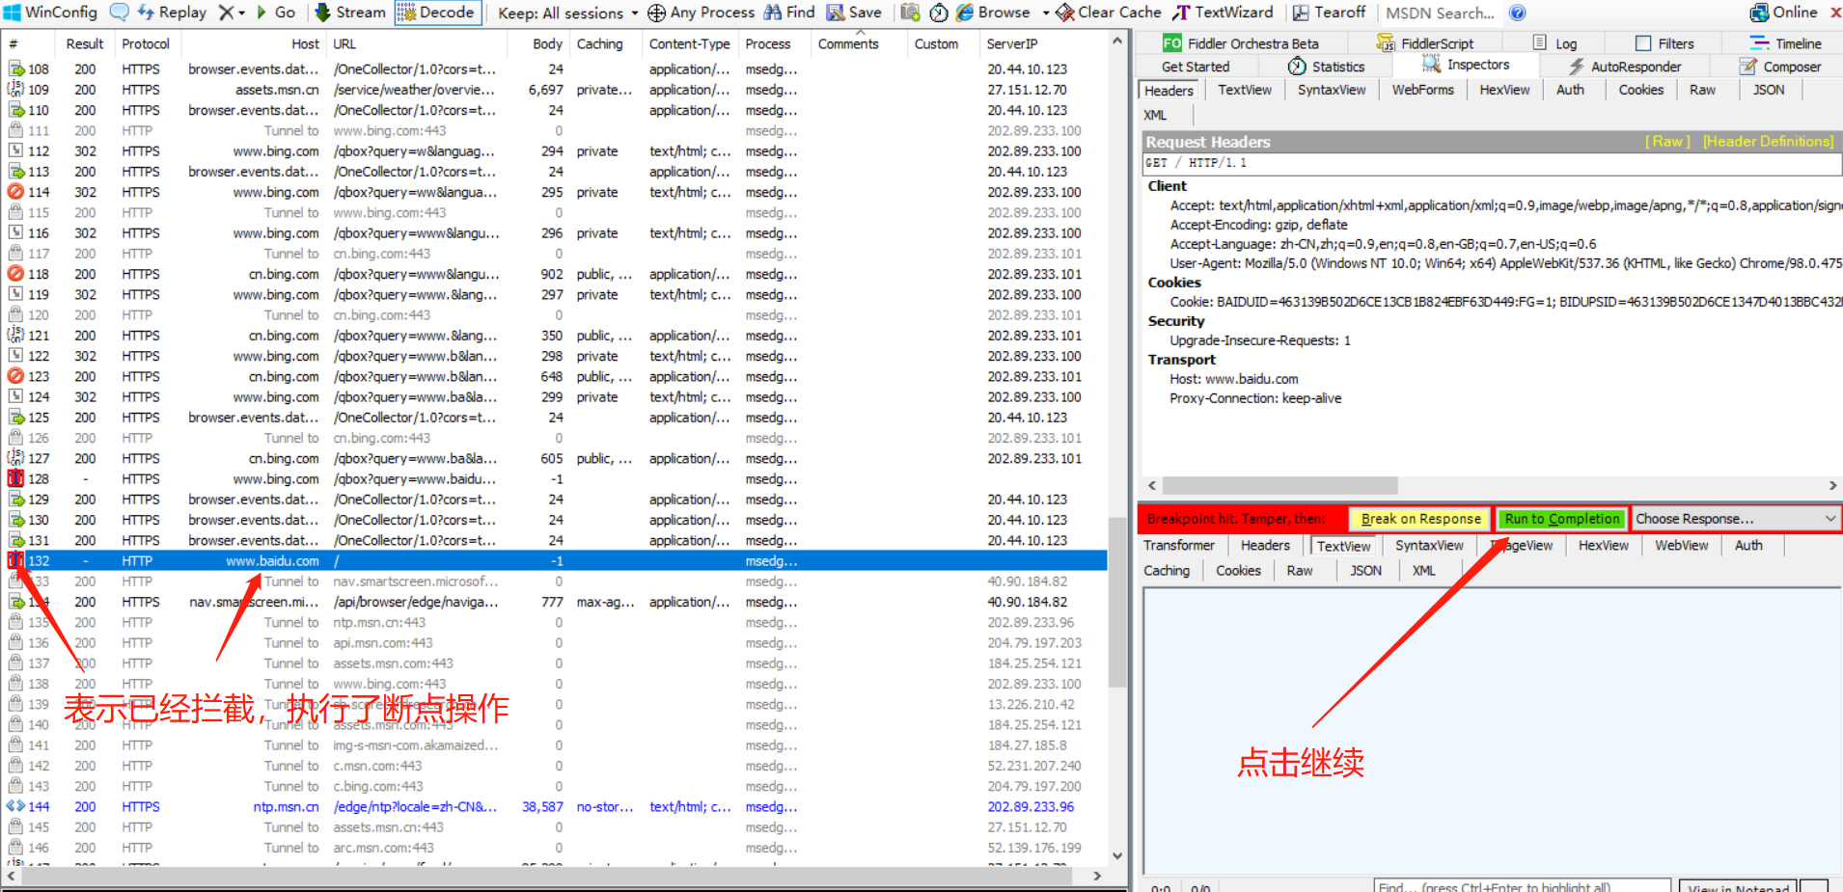Viewport: 1843px width, 892px height.
Task: Click Go to resume breakpoints
Action: coord(275,13)
